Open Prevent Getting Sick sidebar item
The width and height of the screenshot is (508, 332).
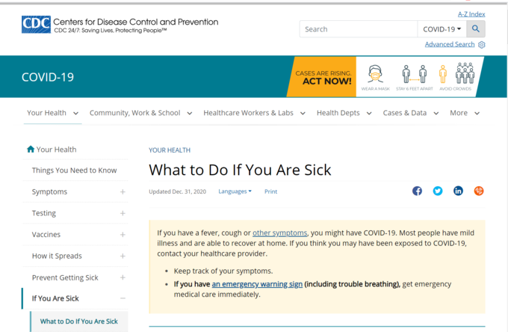click(x=65, y=277)
